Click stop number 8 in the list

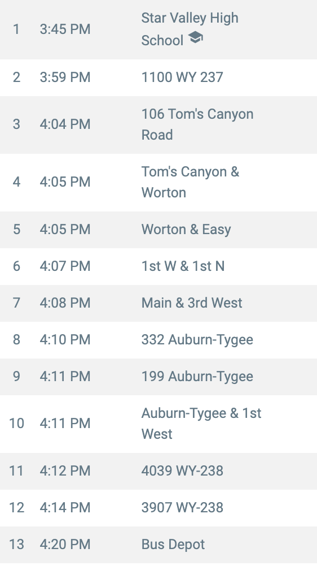17,340
